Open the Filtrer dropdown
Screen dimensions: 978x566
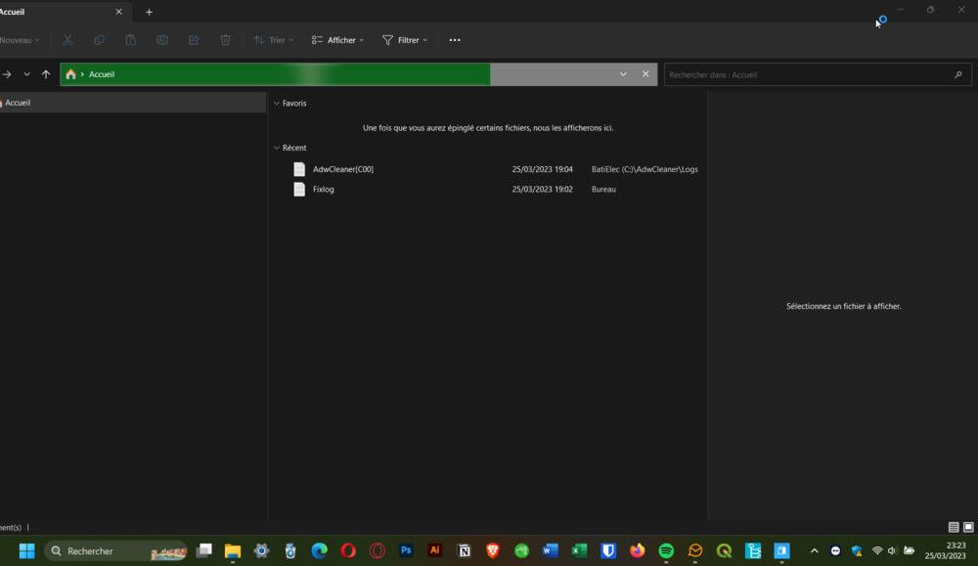point(404,40)
